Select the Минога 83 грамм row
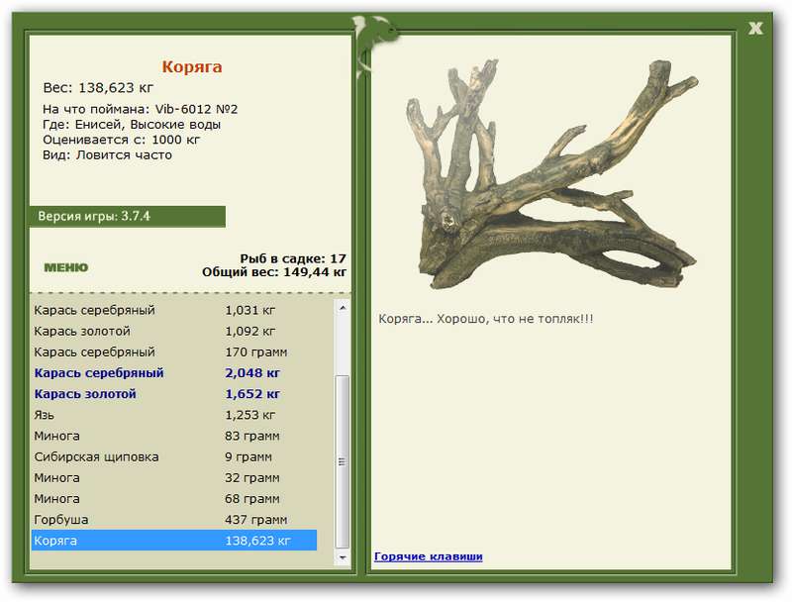792x602 pixels. (x=174, y=436)
